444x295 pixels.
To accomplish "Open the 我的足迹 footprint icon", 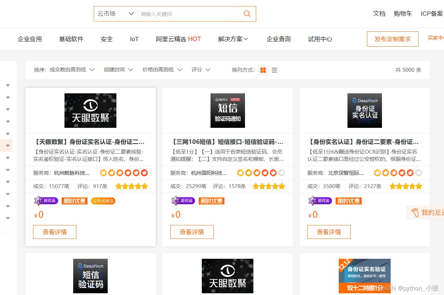I will [x=415, y=212].
